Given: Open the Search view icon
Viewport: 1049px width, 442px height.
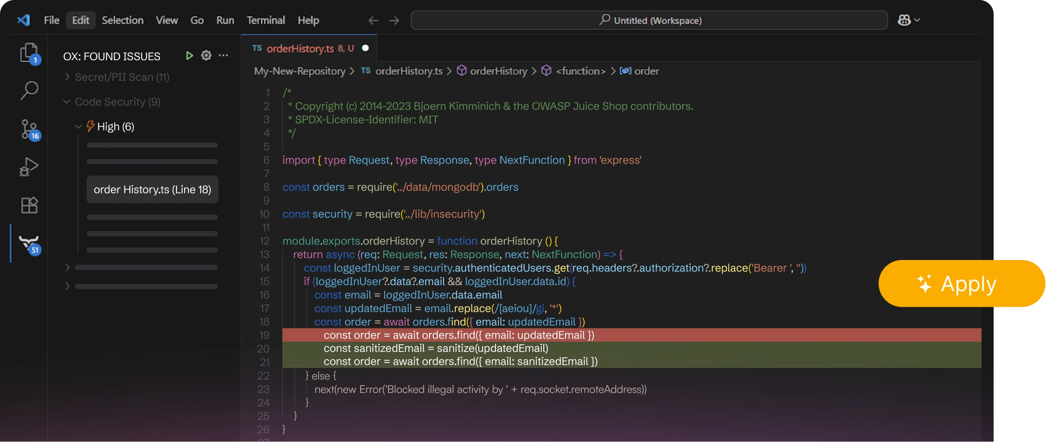Looking at the screenshot, I should coord(29,91).
